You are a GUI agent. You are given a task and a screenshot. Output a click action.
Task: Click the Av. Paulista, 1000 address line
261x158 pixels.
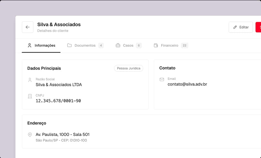63,135
